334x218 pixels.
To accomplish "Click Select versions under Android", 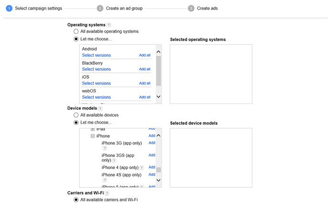I will coord(96,55).
